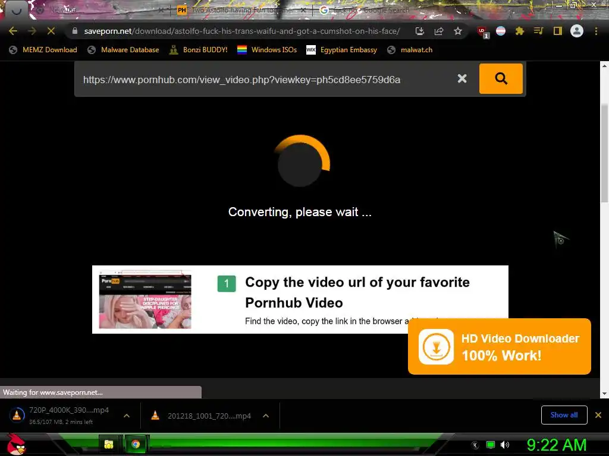The width and height of the screenshot is (609, 456).
Task: Stop loading the current page
Action: pyautogui.click(x=51, y=31)
